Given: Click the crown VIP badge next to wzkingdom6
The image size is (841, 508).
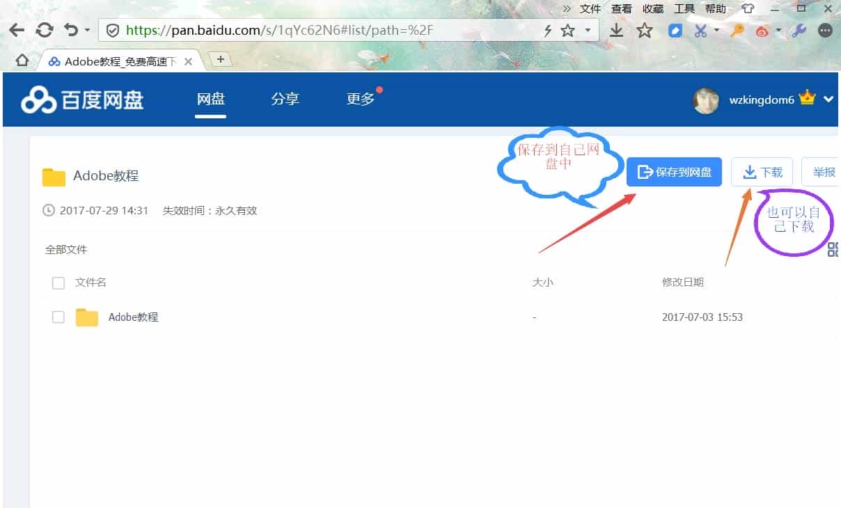Looking at the screenshot, I should [809, 99].
